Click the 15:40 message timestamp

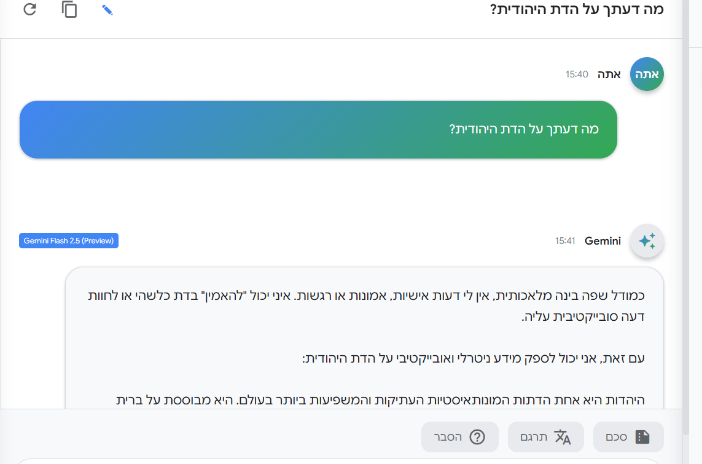577,74
